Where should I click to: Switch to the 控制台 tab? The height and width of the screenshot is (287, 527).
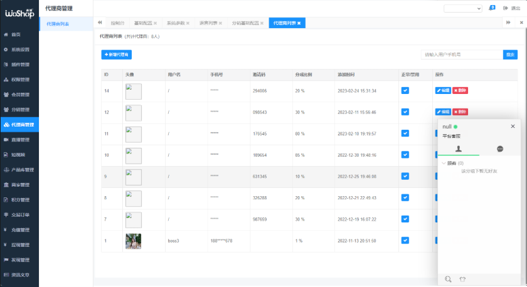117,23
